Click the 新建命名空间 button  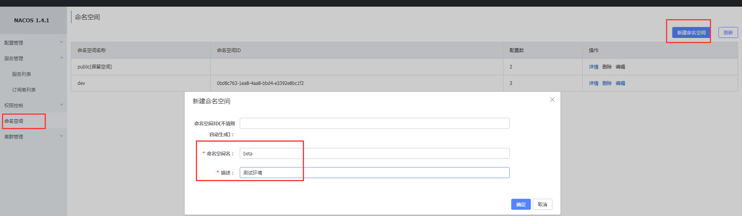(x=691, y=32)
